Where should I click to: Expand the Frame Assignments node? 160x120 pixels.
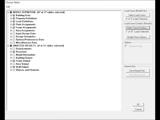(11, 27)
